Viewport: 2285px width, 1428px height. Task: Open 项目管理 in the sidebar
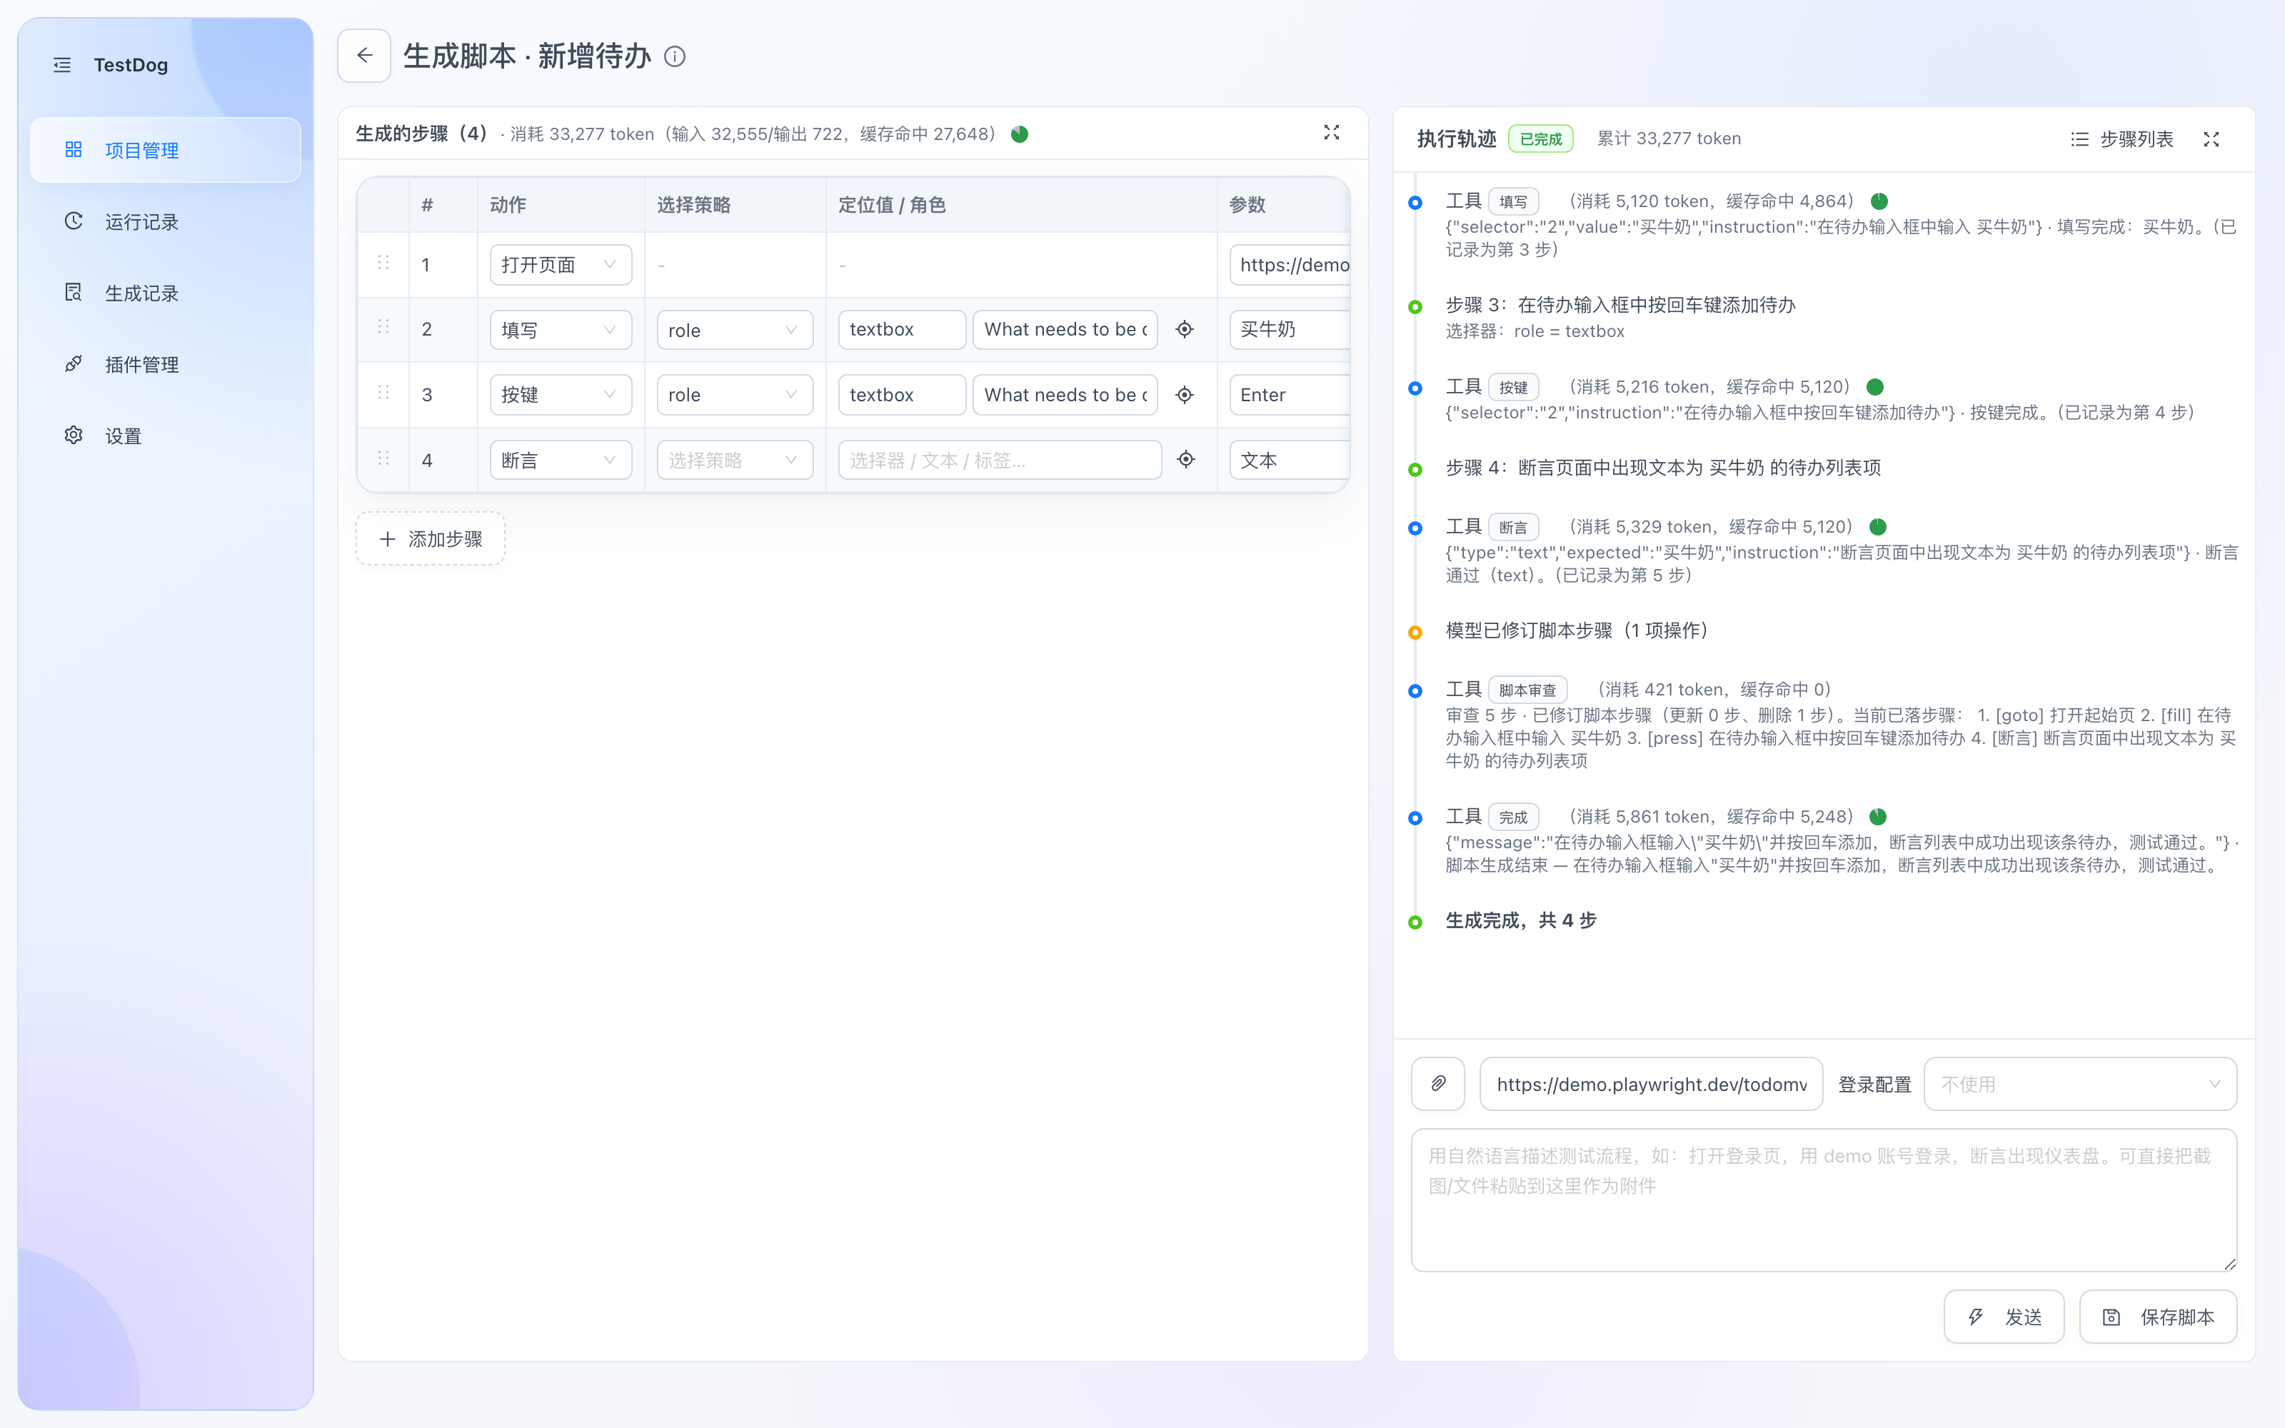[x=165, y=150]
